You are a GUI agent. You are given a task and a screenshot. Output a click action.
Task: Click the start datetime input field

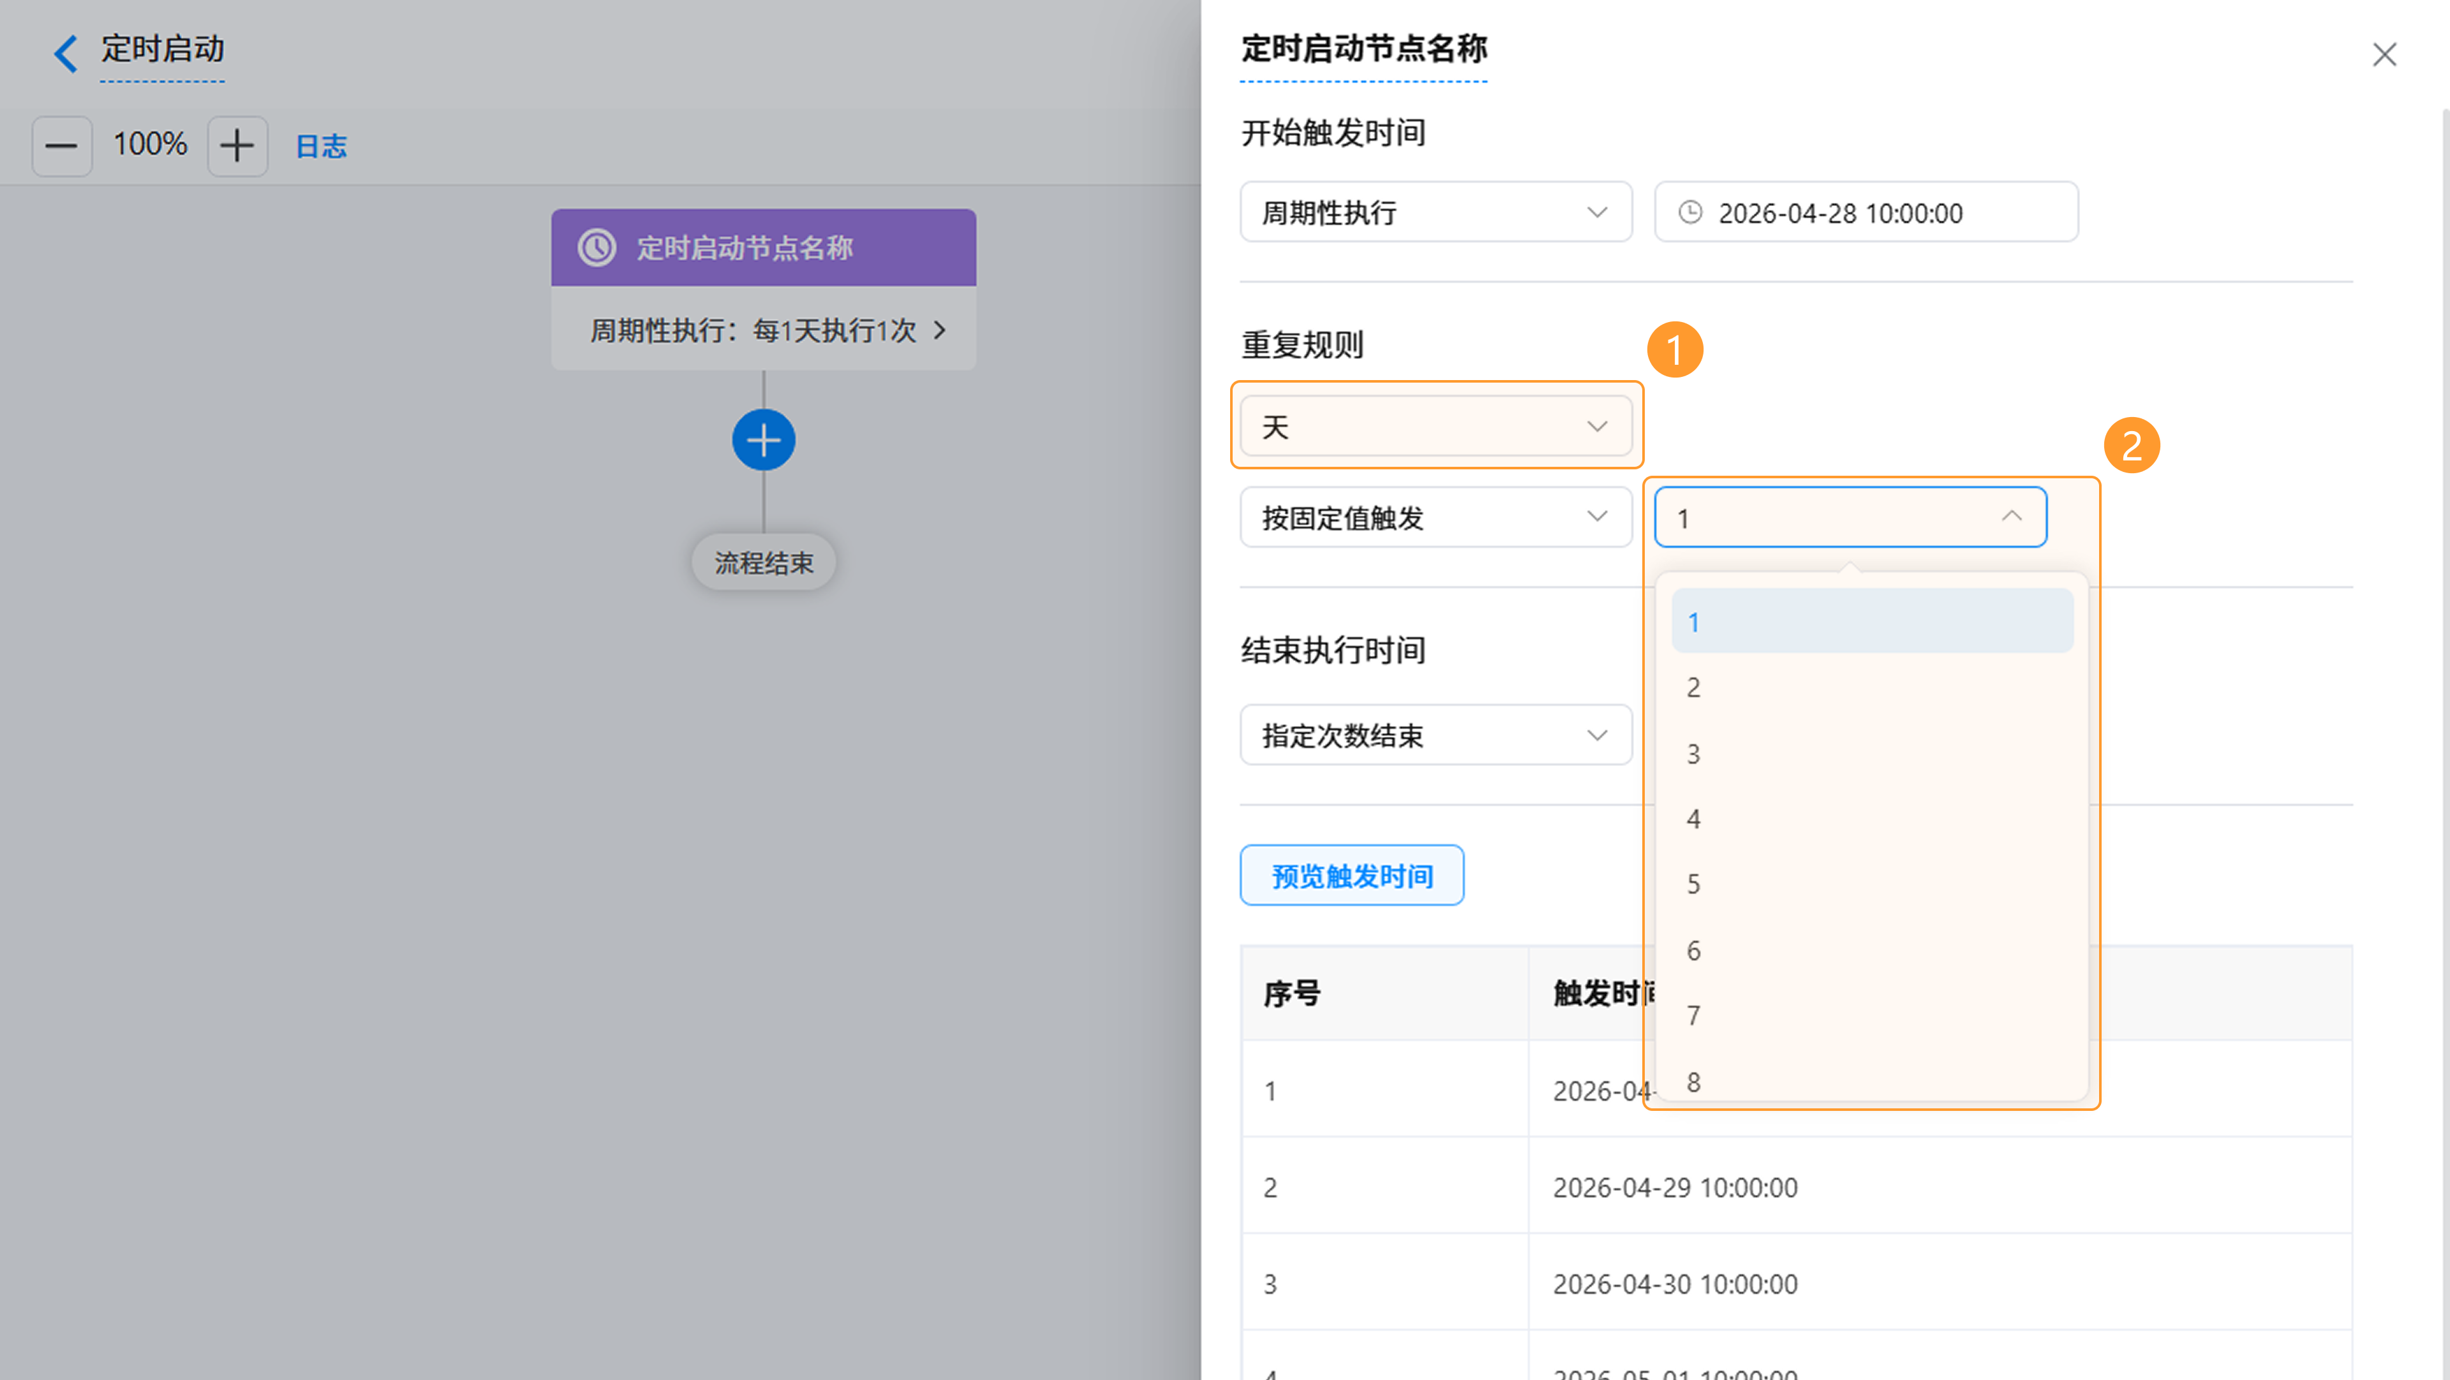[1866, 212]
